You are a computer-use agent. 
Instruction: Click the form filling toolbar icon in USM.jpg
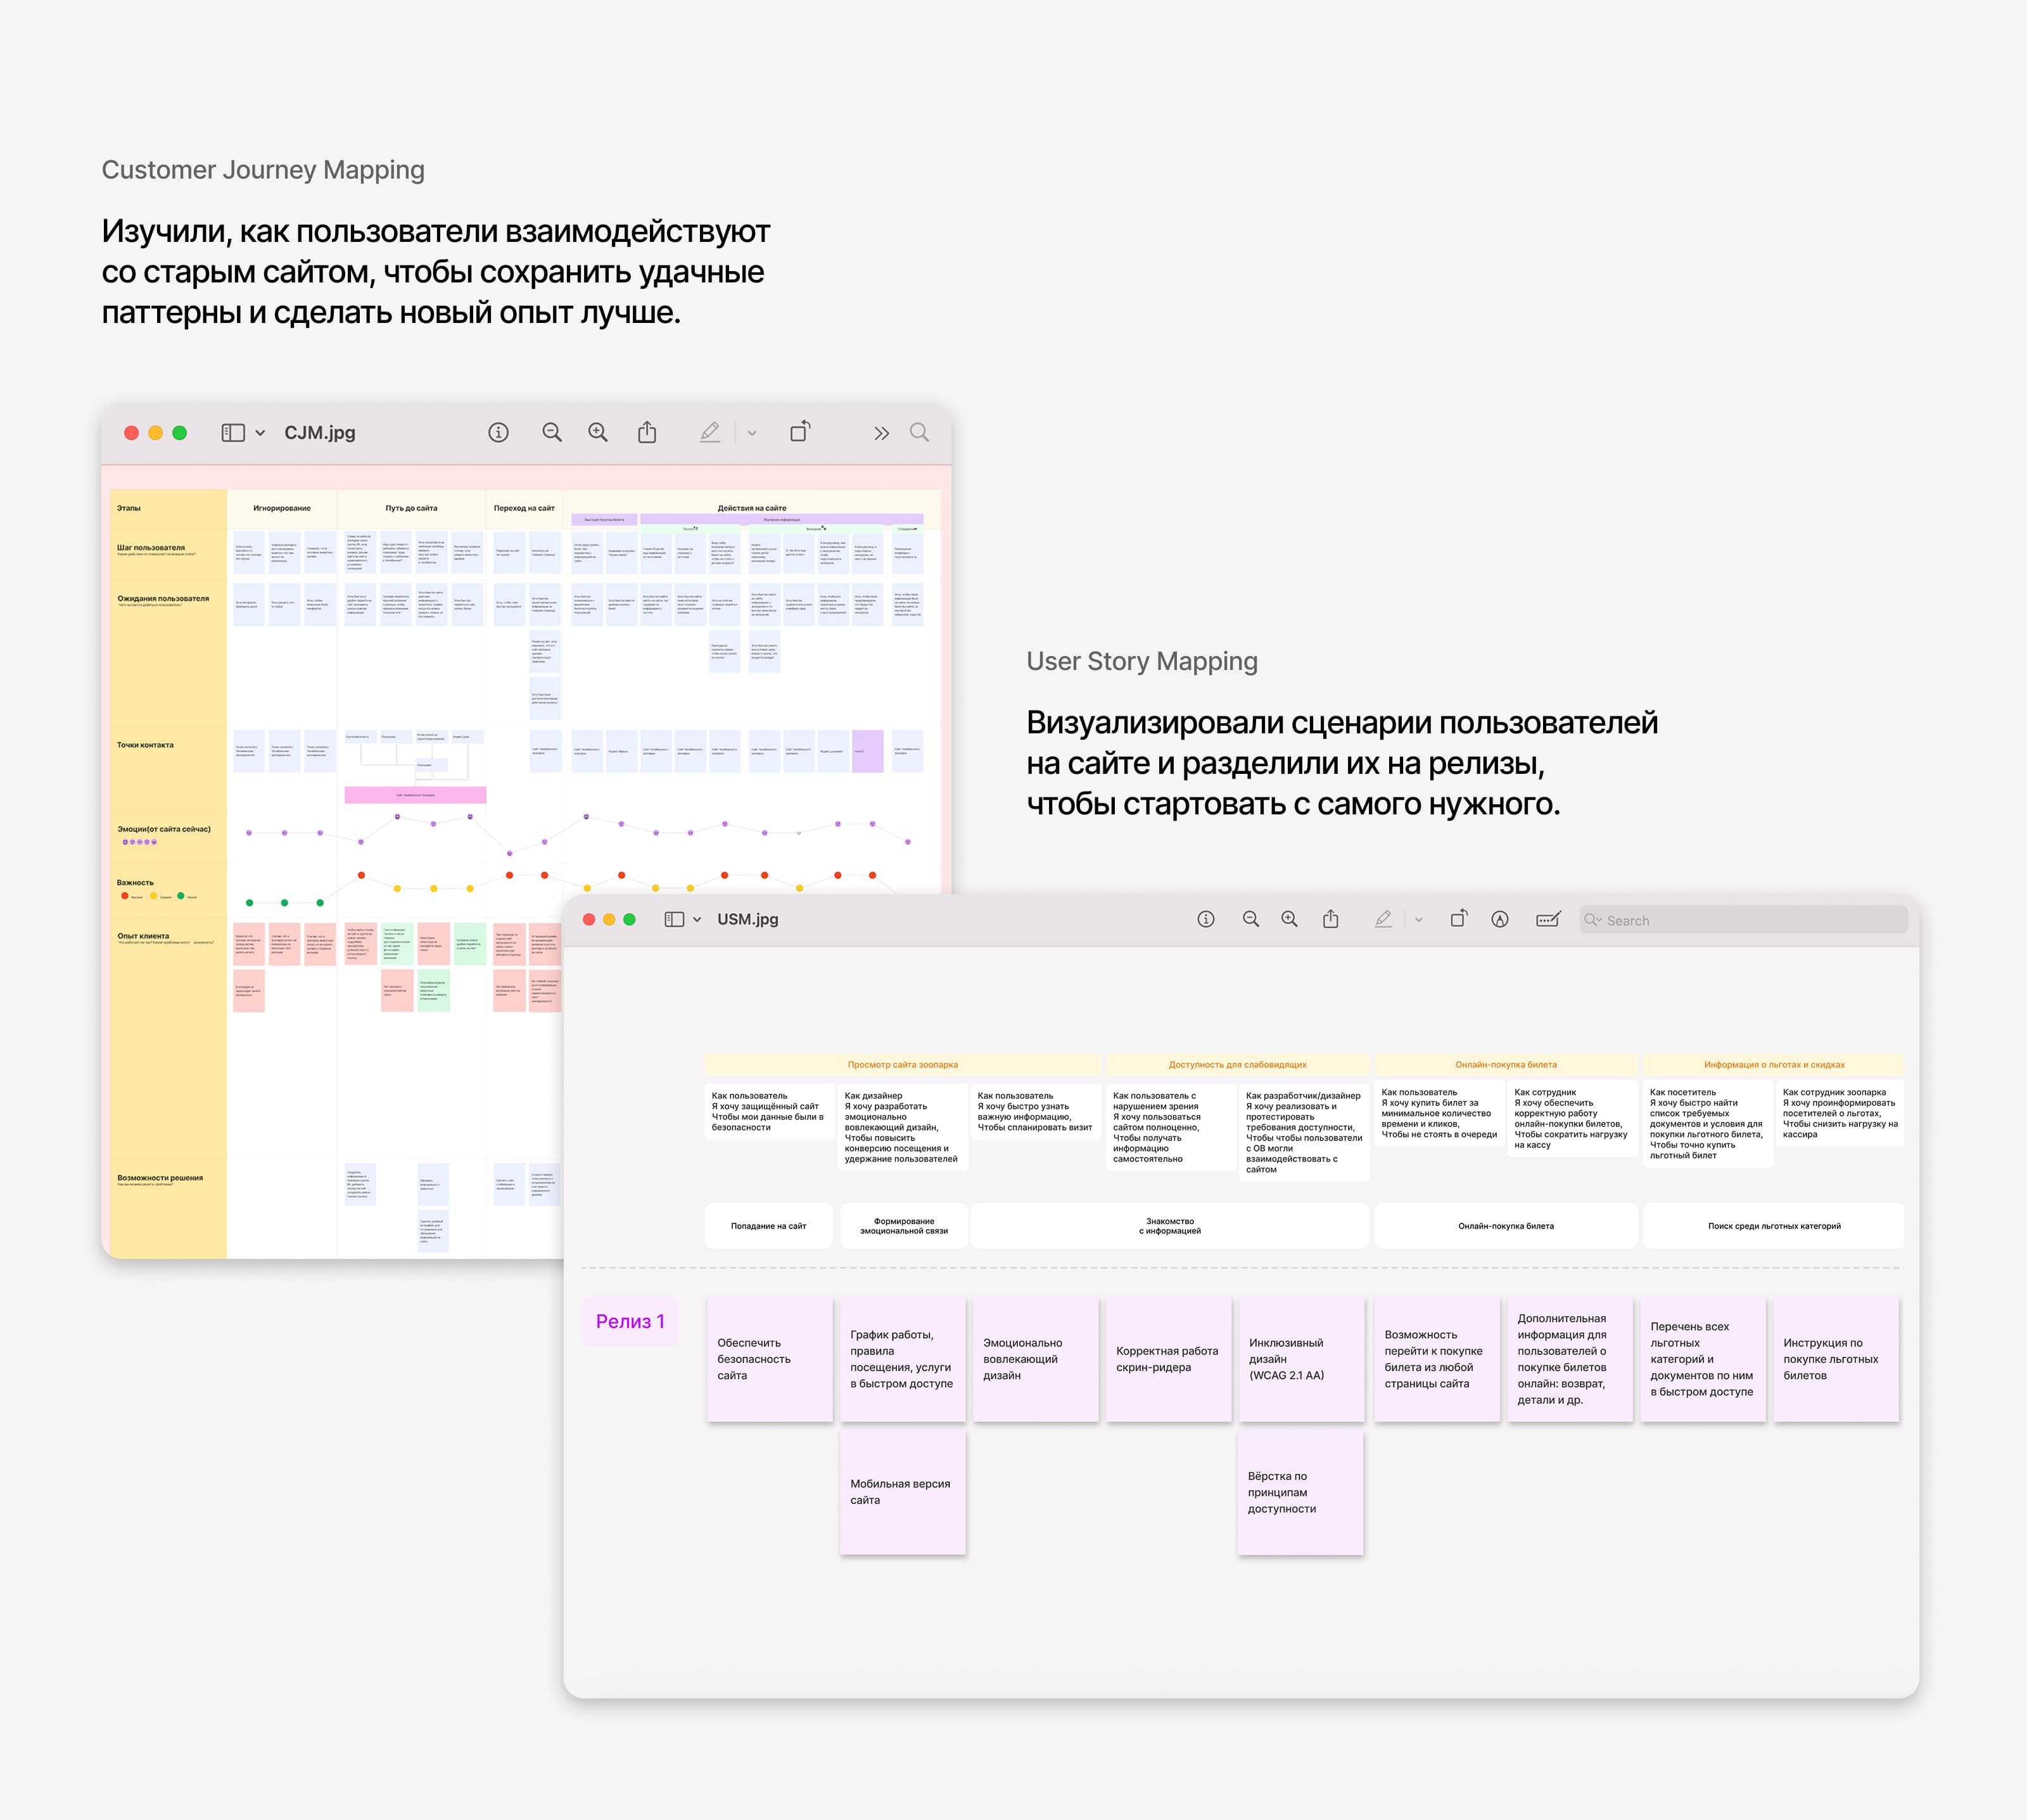1547,919
